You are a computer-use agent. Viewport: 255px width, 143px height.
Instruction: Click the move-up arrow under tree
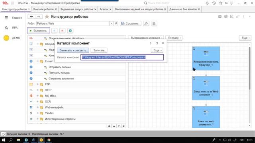[x=114, y=126]
